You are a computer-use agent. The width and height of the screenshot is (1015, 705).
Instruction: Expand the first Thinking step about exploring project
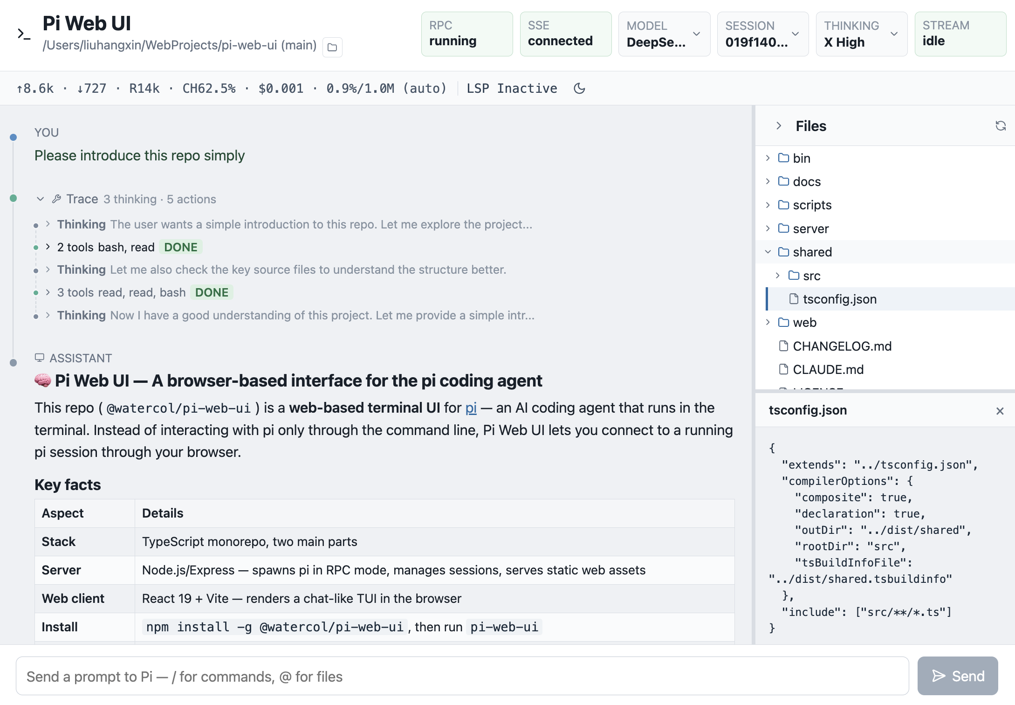(x=48, y=224)
